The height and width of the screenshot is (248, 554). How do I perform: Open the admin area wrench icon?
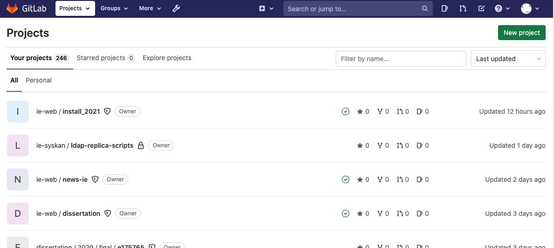[x=176, y=8]
